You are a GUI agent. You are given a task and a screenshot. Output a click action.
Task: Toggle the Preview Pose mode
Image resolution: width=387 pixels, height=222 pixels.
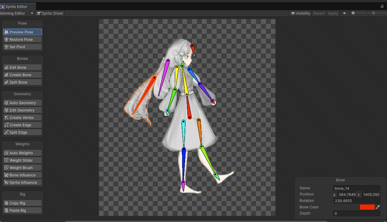point(22,32)
